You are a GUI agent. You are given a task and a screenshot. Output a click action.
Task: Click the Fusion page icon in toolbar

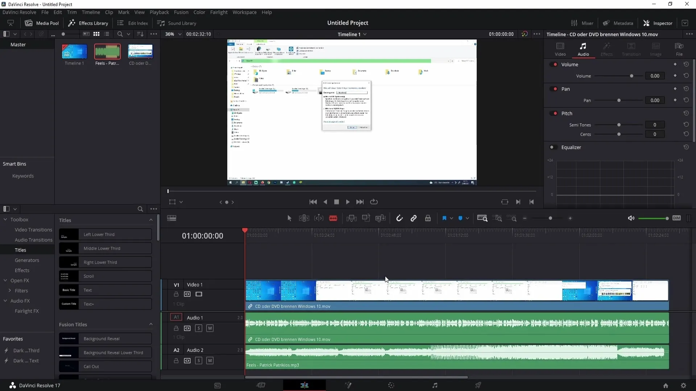click(348, 385)
